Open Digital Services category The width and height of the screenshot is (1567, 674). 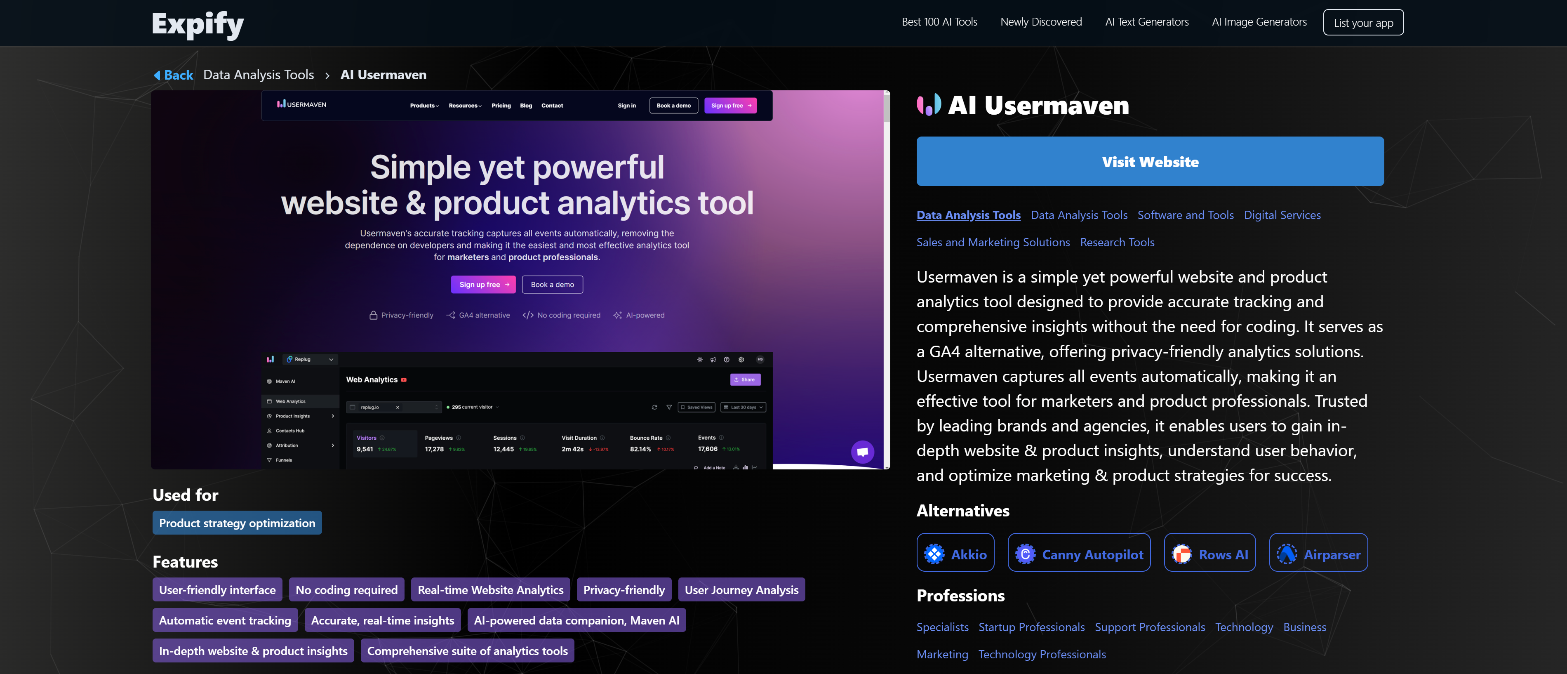[x=1282, y=215]
